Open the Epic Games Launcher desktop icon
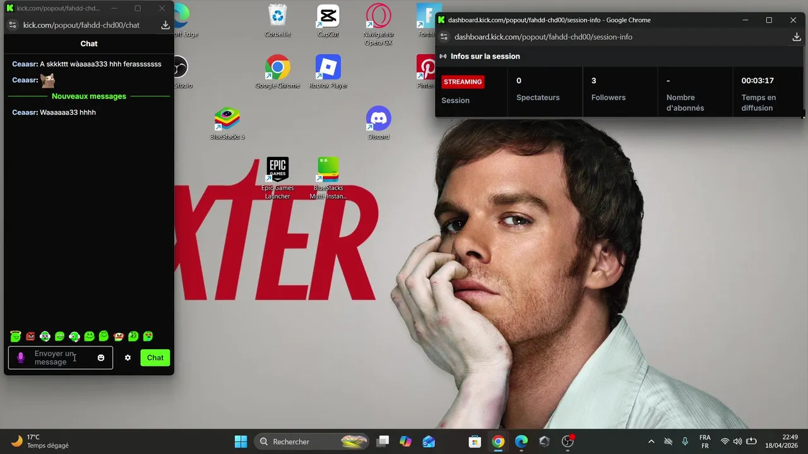The width and height of the screenshot is (808, 454). coord(278,178)
